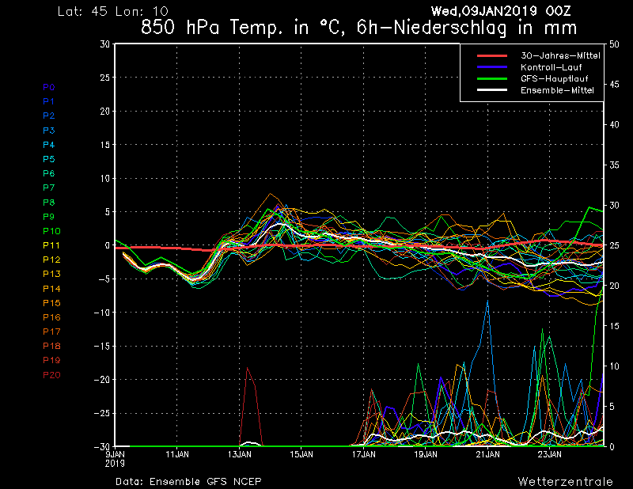633x489 pixels.
Task: Click the '21JAN' x-axis date label
Action: coord(487,454)
